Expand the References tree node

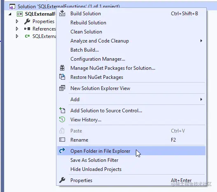(17, 29)
